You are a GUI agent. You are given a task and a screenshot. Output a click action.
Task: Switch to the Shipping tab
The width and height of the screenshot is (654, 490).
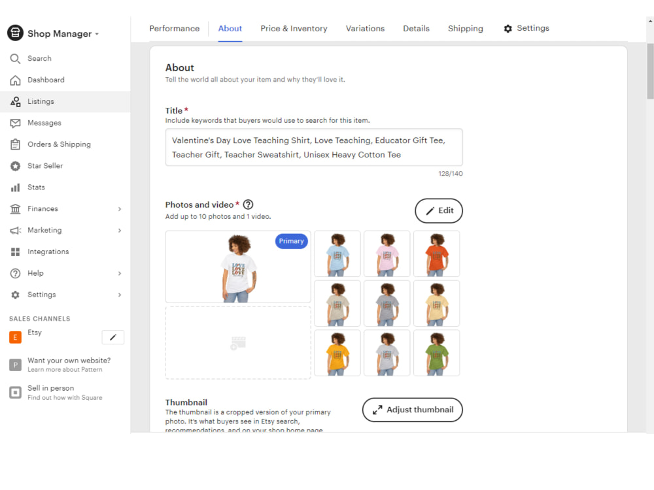[465, 29]
